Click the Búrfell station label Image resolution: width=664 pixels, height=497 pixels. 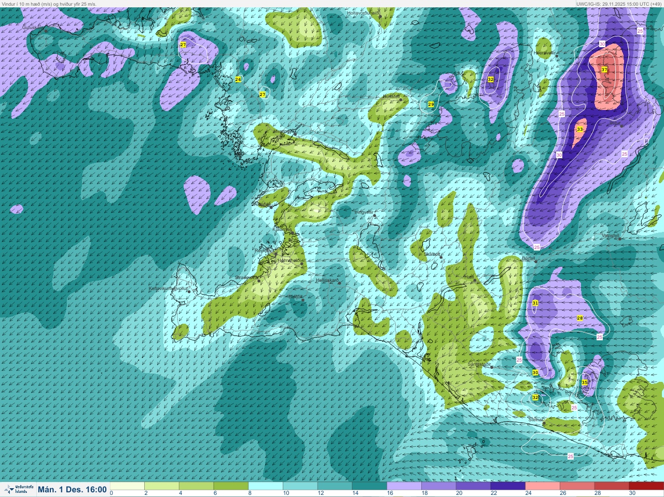[x=529, y=258]
